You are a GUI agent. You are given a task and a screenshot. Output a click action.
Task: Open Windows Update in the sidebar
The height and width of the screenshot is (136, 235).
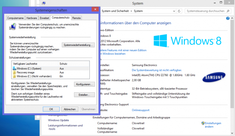tap(58, 120)
